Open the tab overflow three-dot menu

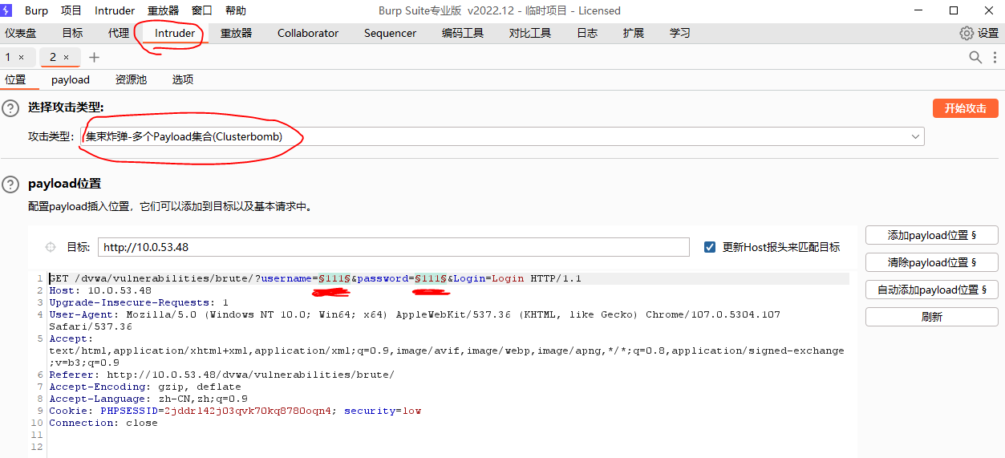(x=995, y=57)
